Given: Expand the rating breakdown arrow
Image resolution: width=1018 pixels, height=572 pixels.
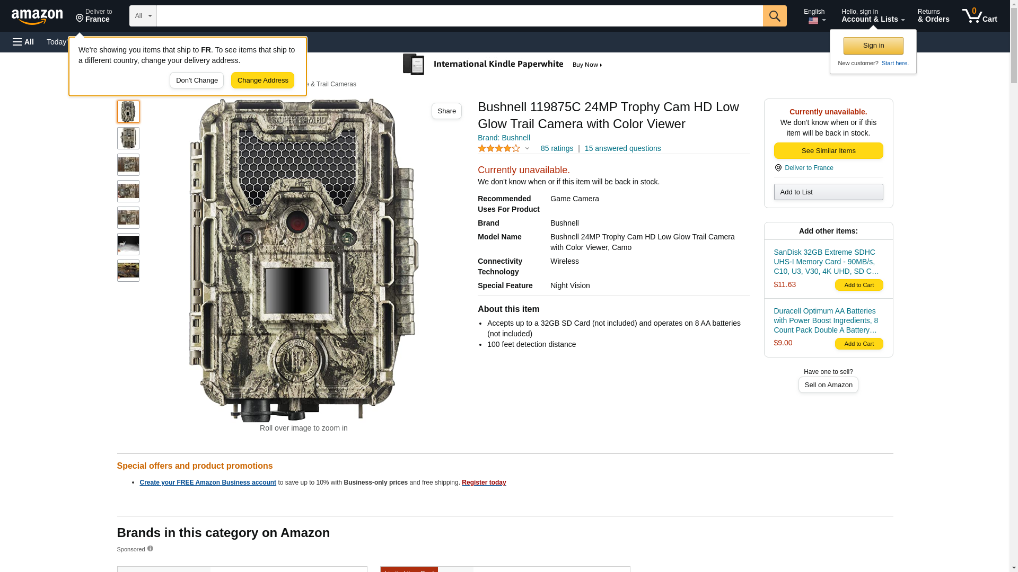Looking at the screenshot, I should [x=527, y=149].
